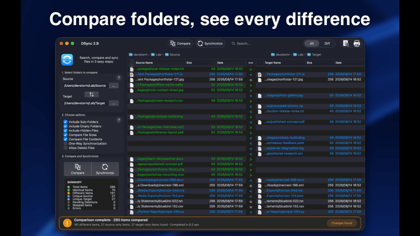Screen dimensions: 420x236
Task: Click the source Size column header
Action: pos(189,63)
